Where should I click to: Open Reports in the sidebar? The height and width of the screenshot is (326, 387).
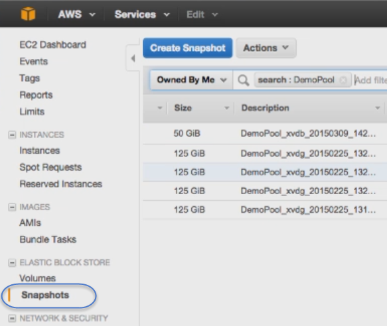pyautogui.click(x=36, y=95)
